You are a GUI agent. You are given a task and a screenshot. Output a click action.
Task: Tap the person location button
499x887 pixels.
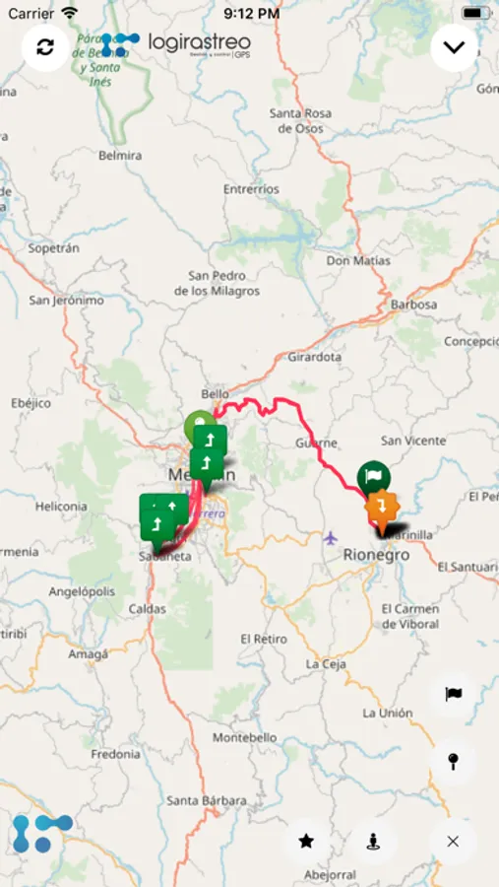click(x=373, y=842)
